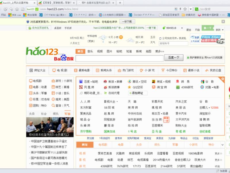Image resolution: width=230 pixels, height=173 pixels.
Task: Click 更多>> in the 视频 row
Action: click(218, 154)
